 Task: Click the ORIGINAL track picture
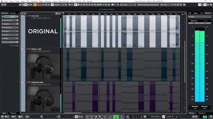[x=43, y=31]
